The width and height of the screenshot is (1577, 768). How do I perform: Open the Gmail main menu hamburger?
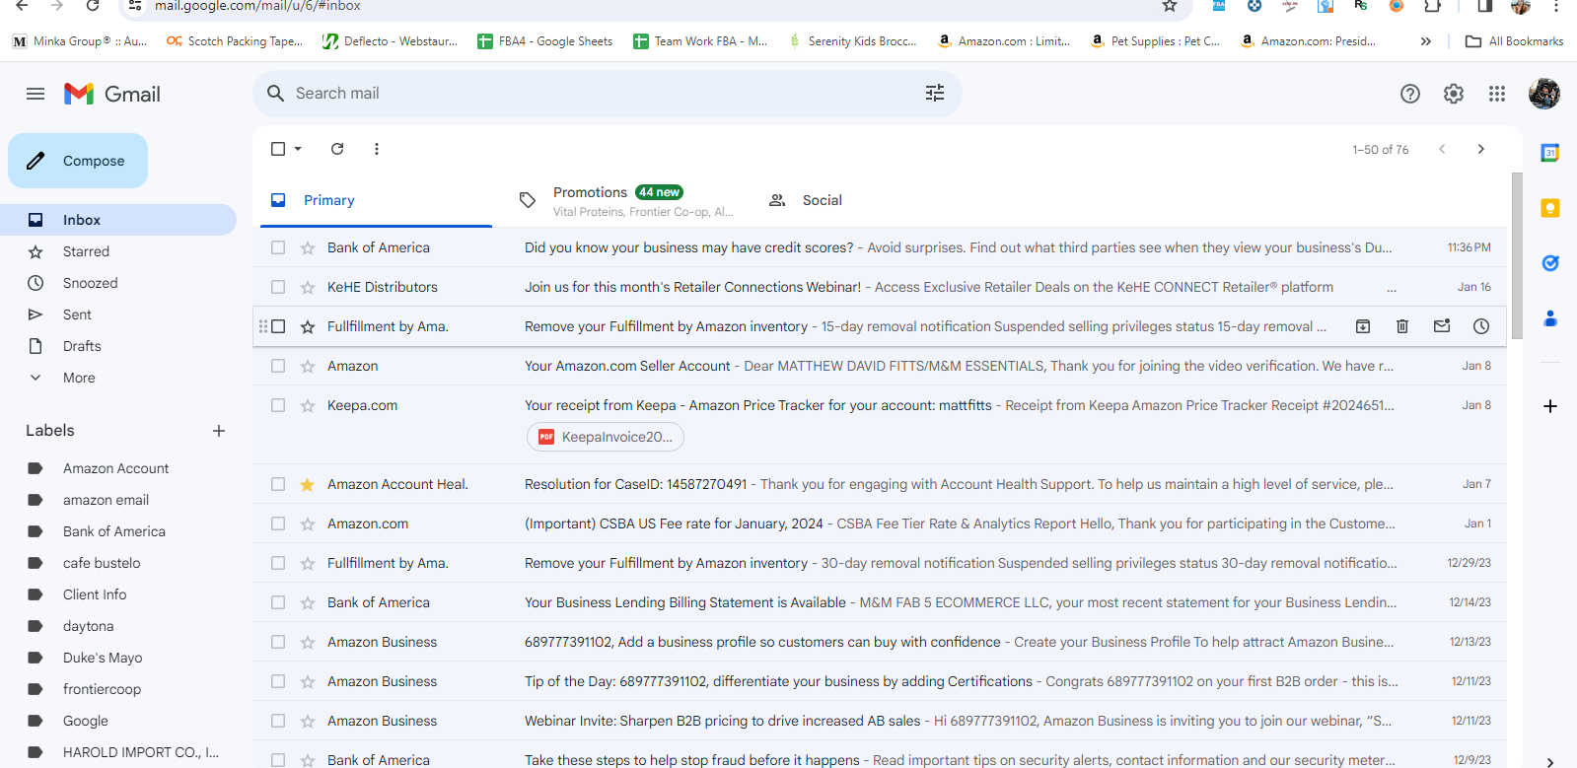pos(36,94)
